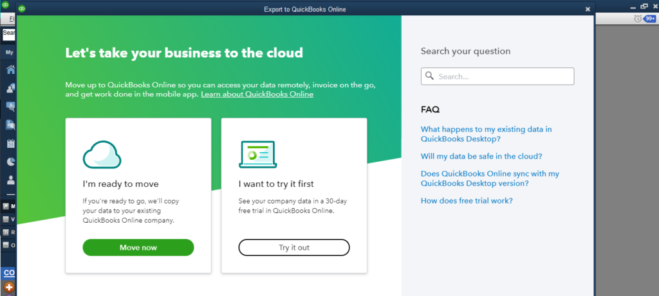Restore down the main QuickBooks window
The width and height of the screenshot is (659, 296).
644,6
